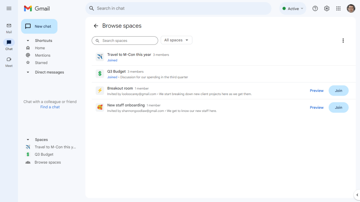Open the Help question mark icon
Image resolution: width=360 pixels, height=202 pixels.
point(315,8)
